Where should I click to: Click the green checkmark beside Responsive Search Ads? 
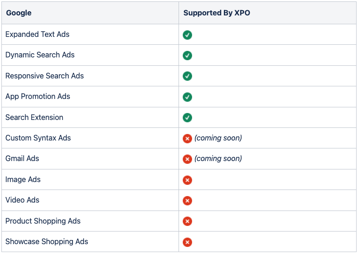tap(187, 76)
